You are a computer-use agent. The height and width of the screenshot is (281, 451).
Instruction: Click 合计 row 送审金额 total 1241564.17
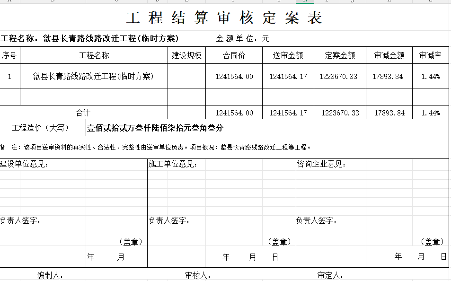[288, 113]
